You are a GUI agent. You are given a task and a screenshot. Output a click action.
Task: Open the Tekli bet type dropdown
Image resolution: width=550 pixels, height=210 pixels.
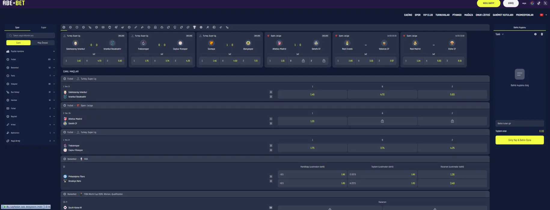click(500, 34)
